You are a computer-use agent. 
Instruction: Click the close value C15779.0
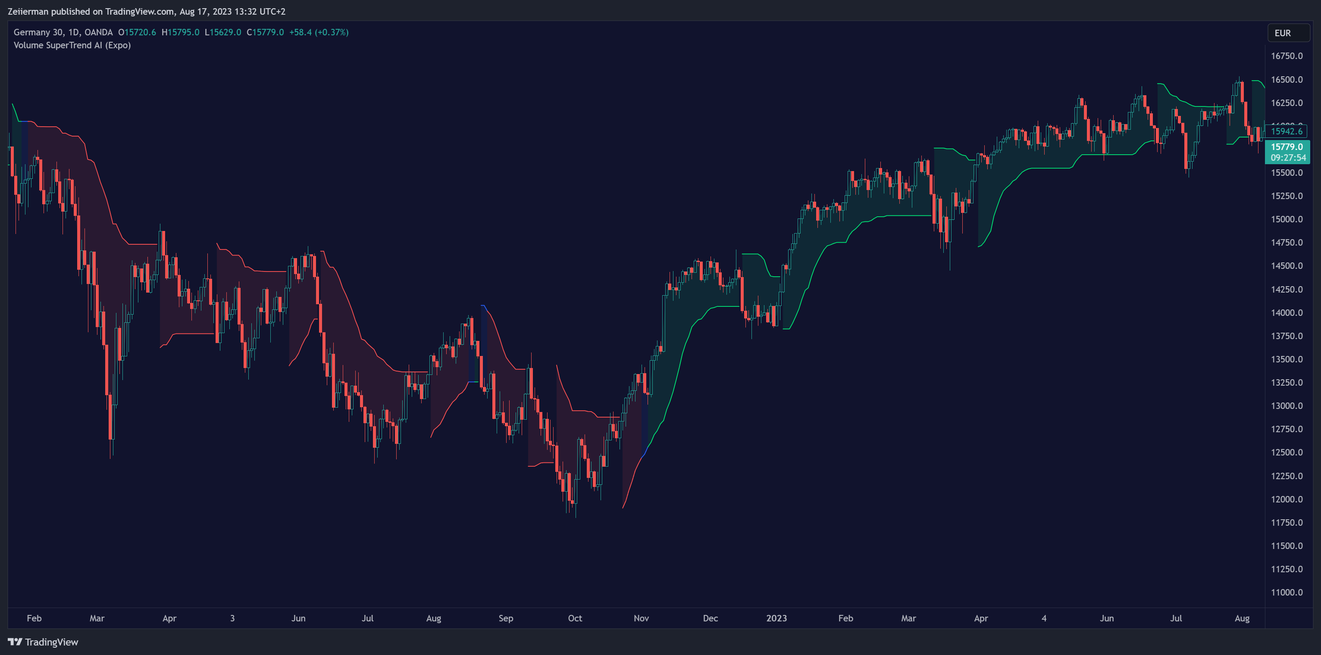point(265,32)
